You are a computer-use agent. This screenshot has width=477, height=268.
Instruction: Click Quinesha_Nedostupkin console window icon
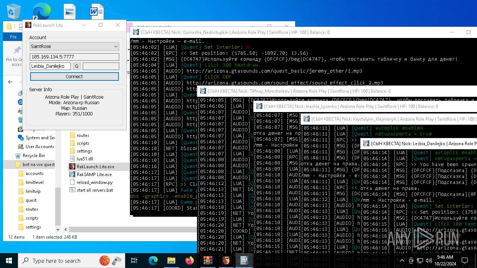(x=136, y=32)
